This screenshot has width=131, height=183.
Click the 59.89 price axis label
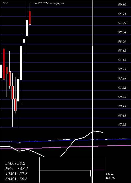122,5
